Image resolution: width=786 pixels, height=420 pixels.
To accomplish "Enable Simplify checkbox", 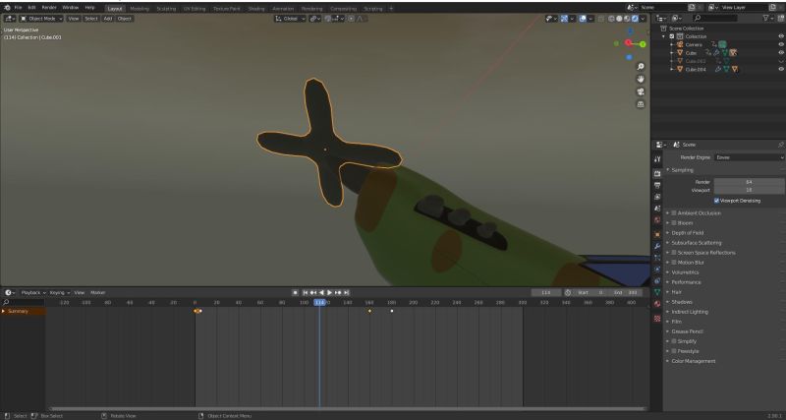I will click(x=674, y=341).
